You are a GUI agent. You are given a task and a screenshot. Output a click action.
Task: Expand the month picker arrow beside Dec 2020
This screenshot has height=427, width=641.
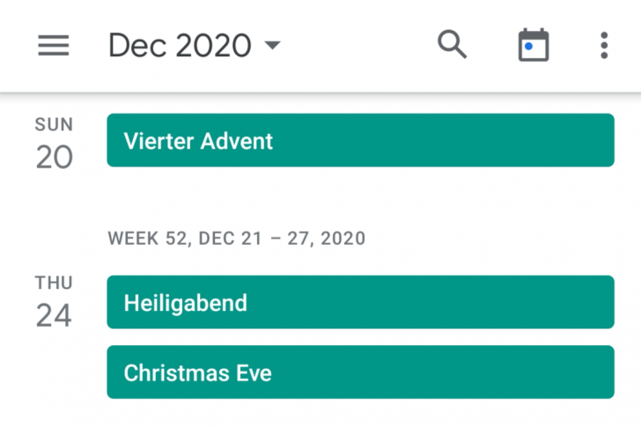(273, 45)
